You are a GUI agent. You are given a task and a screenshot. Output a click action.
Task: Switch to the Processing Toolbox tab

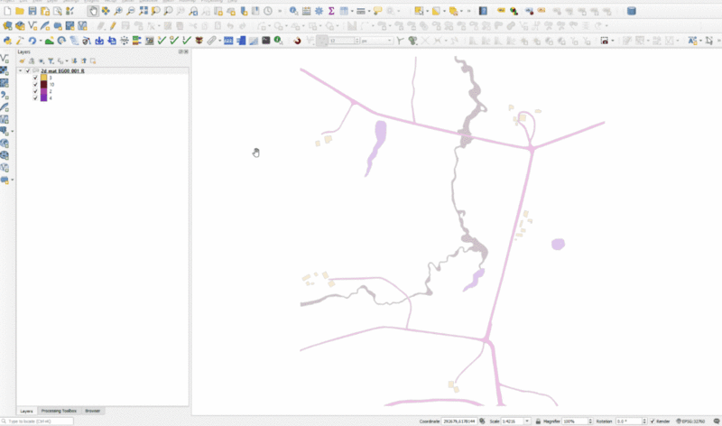pyautogui.click(x=60, y=411)
